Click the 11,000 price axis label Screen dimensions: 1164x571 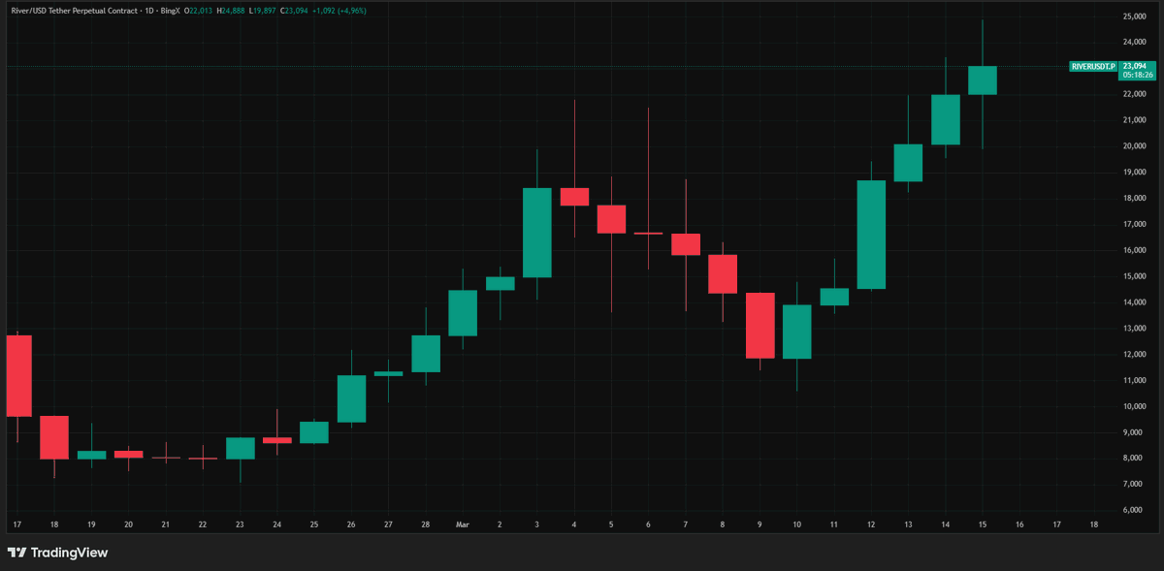point(1134,380)
